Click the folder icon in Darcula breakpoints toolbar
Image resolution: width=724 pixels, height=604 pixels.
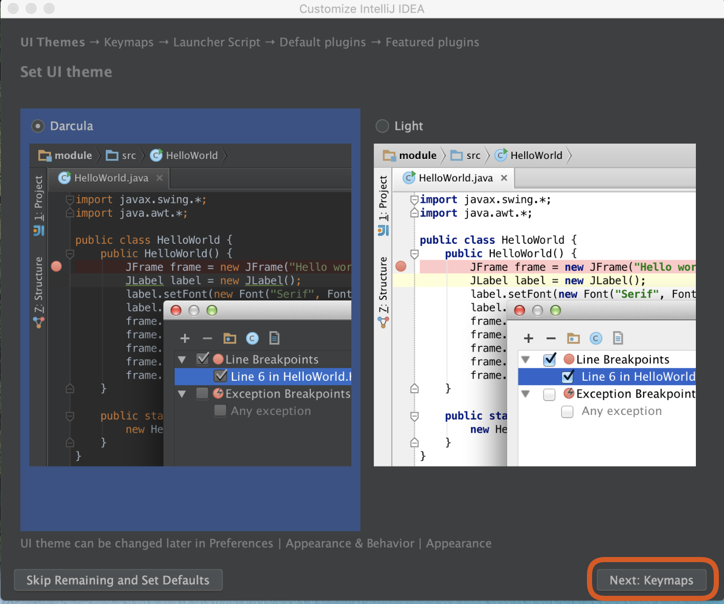230,338
